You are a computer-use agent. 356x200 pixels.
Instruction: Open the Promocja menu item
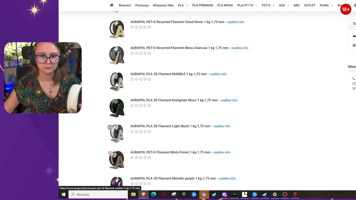pos(142,5)
